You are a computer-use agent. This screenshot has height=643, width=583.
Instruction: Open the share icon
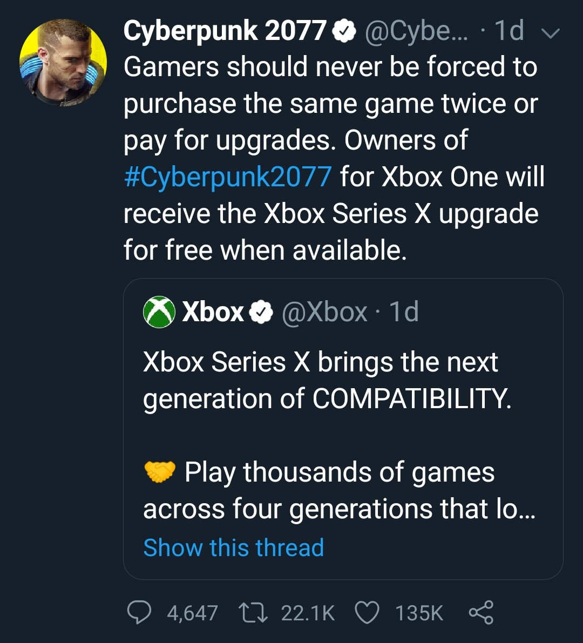[x=481, y=613]
